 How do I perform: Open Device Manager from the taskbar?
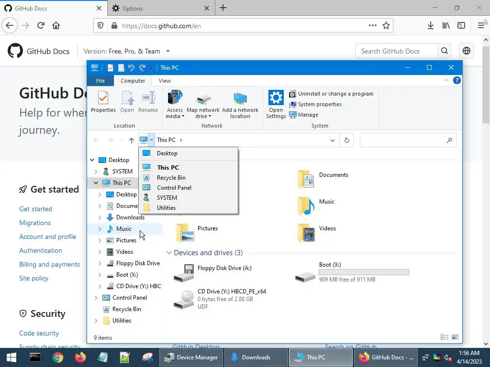click(191, 357)
